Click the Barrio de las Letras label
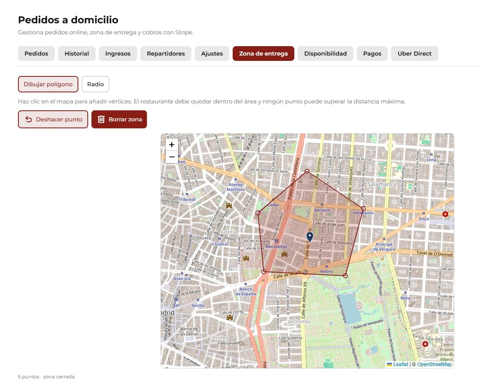The image size is (478, 380). [189, 331]
